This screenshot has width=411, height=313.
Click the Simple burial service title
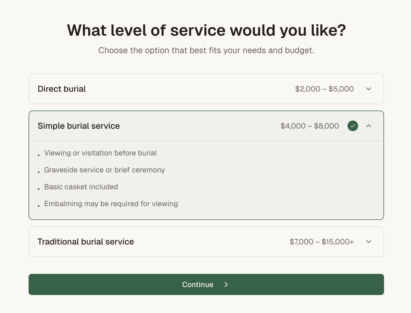(79, 126)
